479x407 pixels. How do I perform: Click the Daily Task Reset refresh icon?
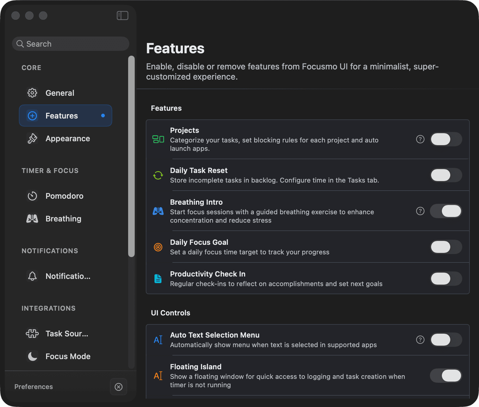click(158, 175)
